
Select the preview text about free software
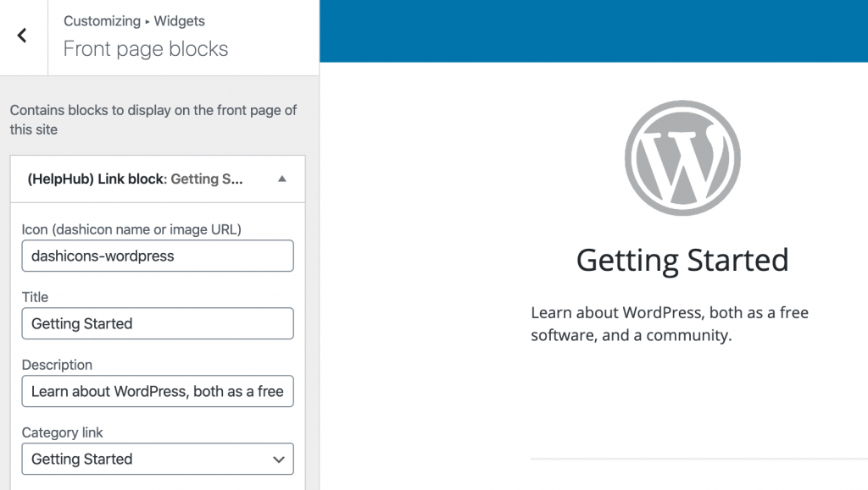(x=670, y=324)
